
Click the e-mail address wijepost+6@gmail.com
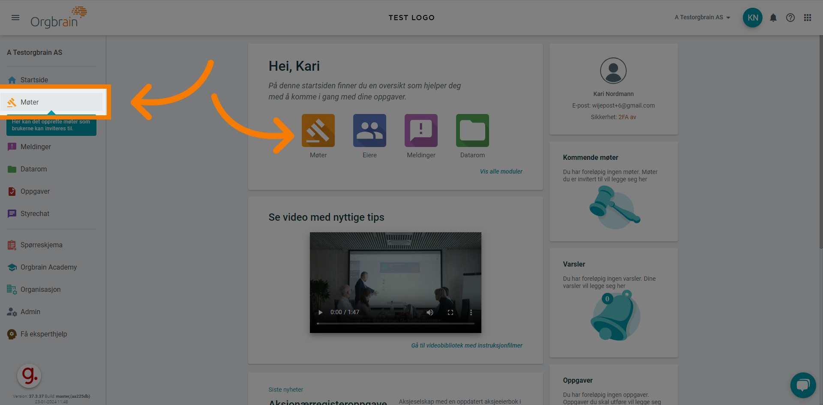pyautogui.click(x=623, y=105)
